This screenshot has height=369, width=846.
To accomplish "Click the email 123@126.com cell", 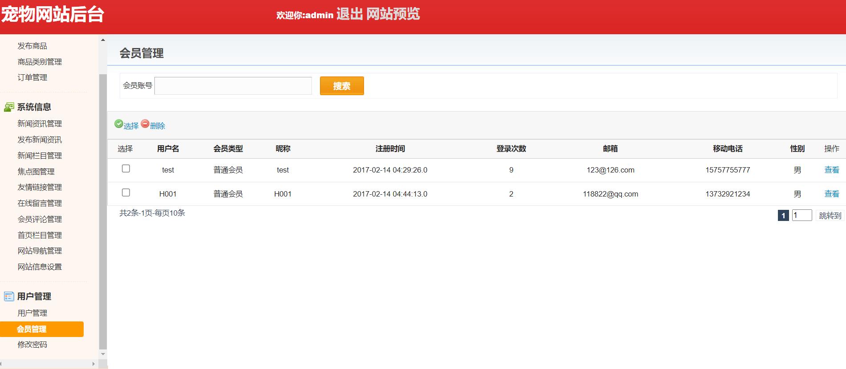I will click(610, 170).
